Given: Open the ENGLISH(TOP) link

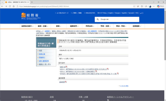Looking at the screenshot, I should (90, 13).
